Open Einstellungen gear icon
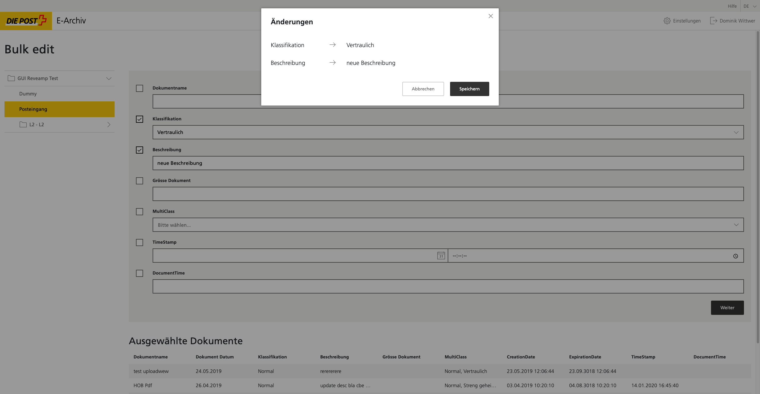This screenshot has height=394, width=760. 667,21
